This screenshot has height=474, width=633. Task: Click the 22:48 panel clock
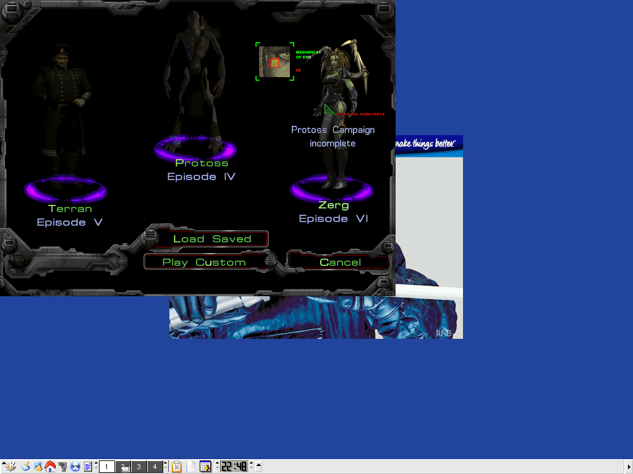point(234,467)
